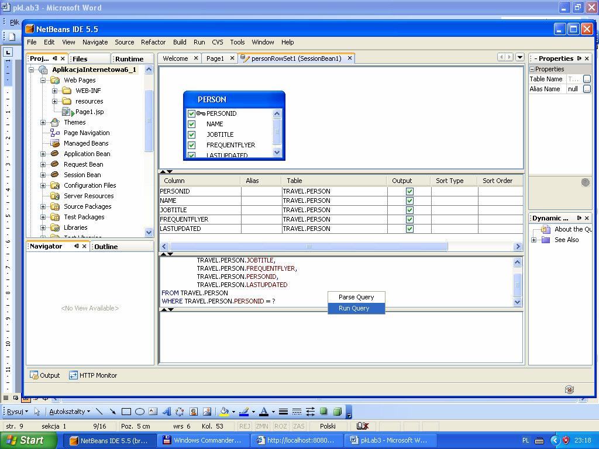
Task: Open dash style options in drawing toolbar
Action: (297, 412)
